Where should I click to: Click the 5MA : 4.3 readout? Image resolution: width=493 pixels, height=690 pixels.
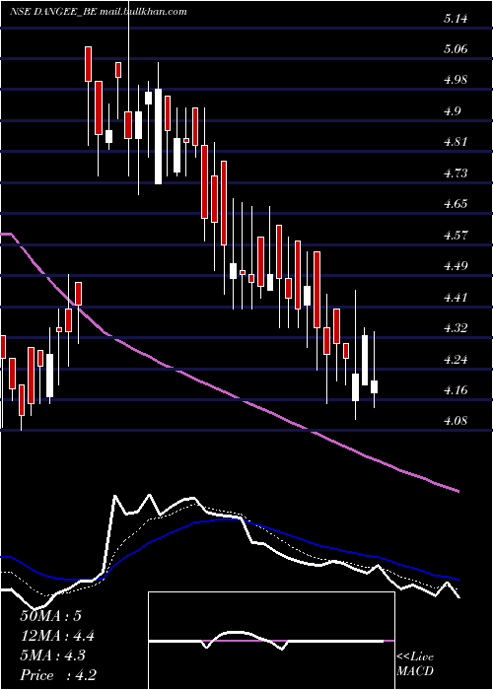coord(54,655)
